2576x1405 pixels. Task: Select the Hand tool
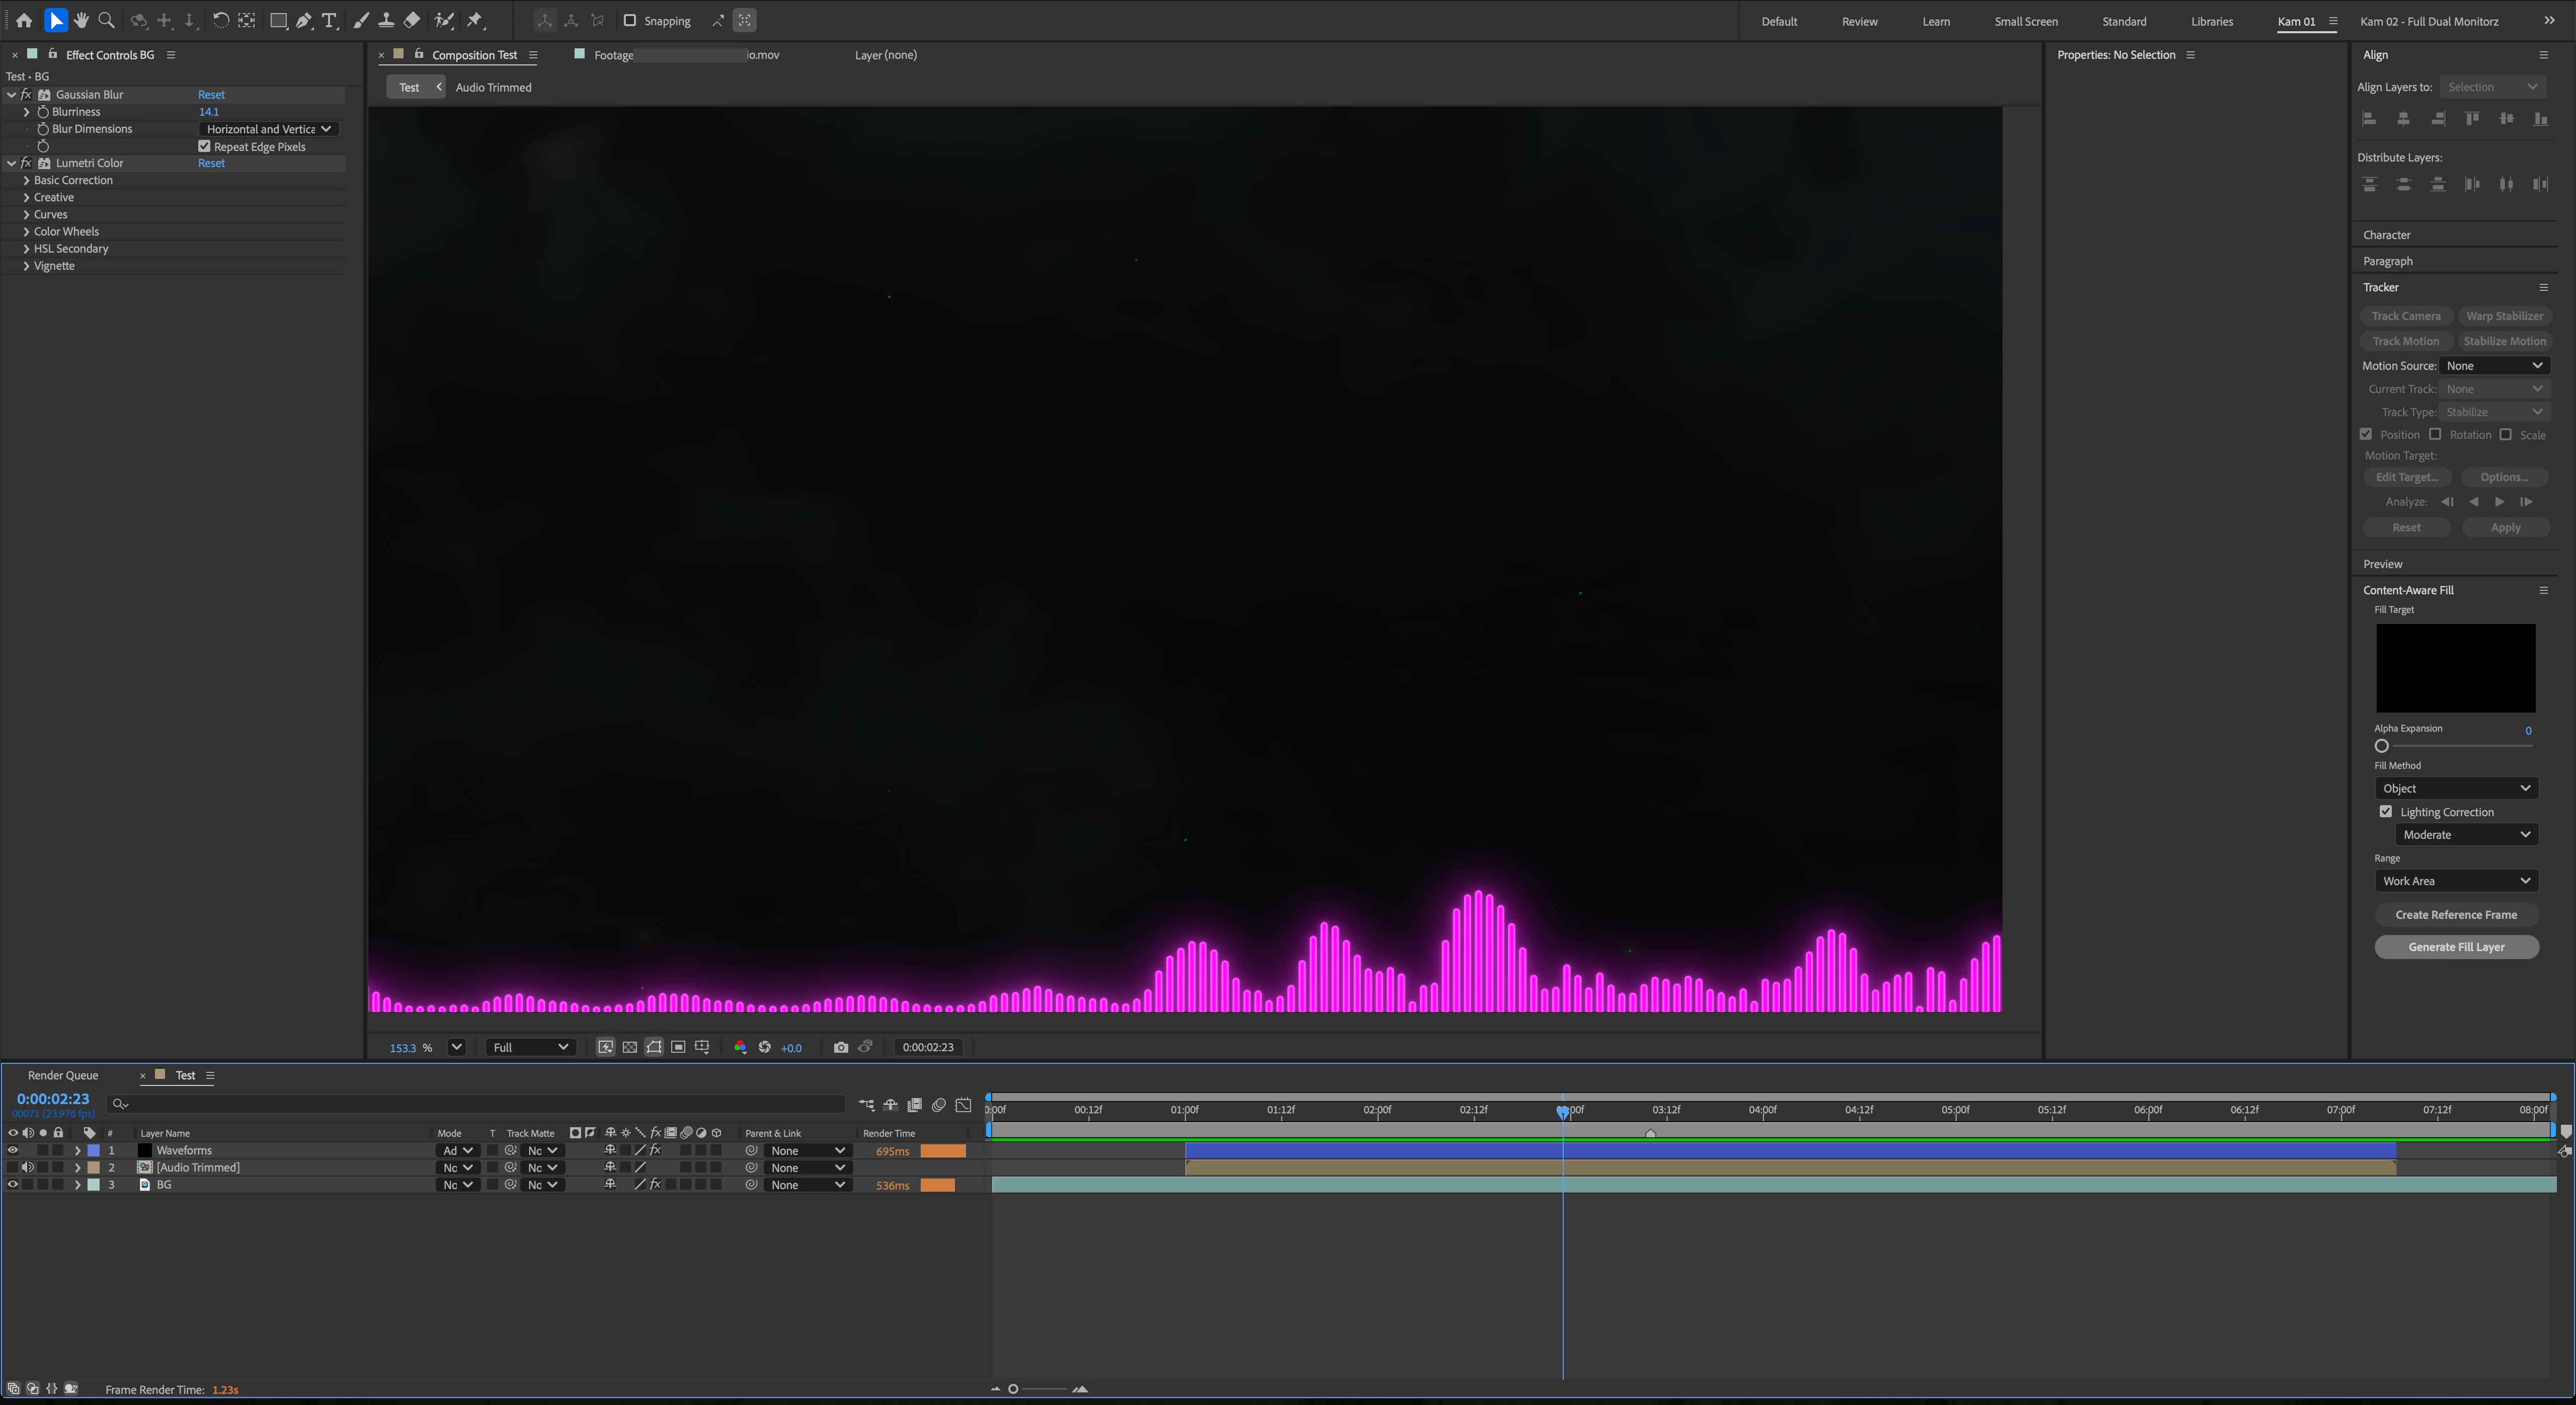pos(81,20)
